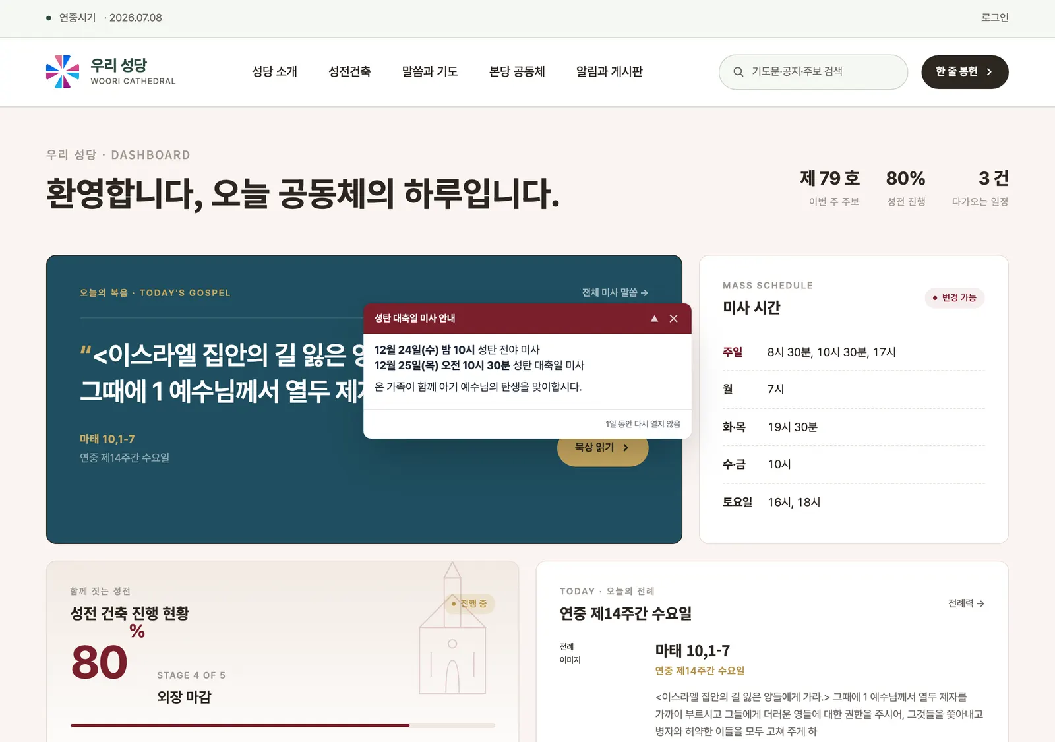Click the 외장 마감 stage label
This screenshot has width=1055, height=742.
(184, 697)
